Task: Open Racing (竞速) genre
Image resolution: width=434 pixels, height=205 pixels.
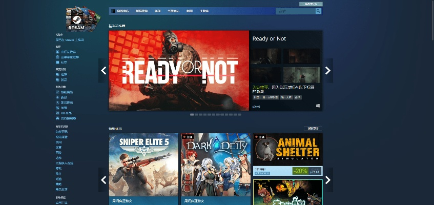Action: (x=58, y=179)
